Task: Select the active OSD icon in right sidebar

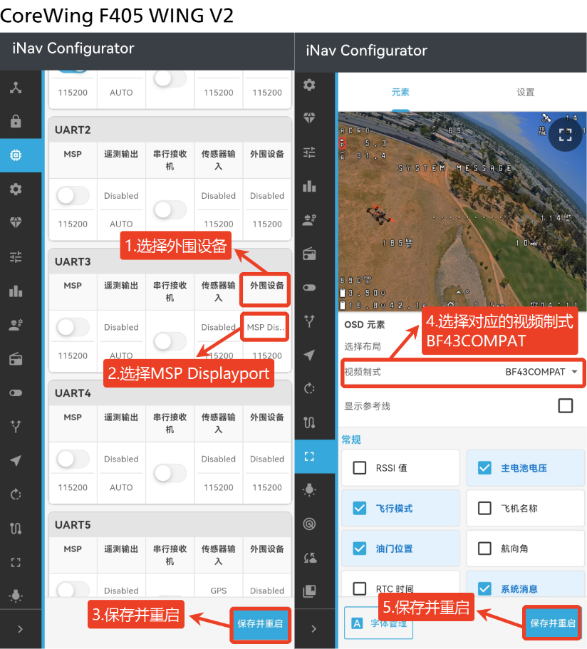Action: (x=309, y=456)
